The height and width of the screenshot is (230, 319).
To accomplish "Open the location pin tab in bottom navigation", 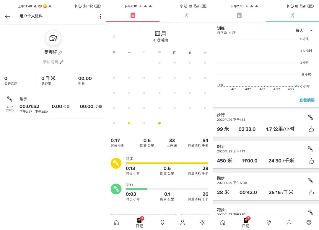I will click(162, 223).
